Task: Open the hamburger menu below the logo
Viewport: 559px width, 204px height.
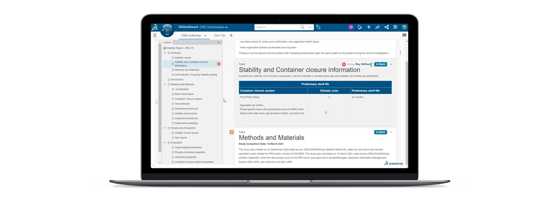Action: [155, 35]
